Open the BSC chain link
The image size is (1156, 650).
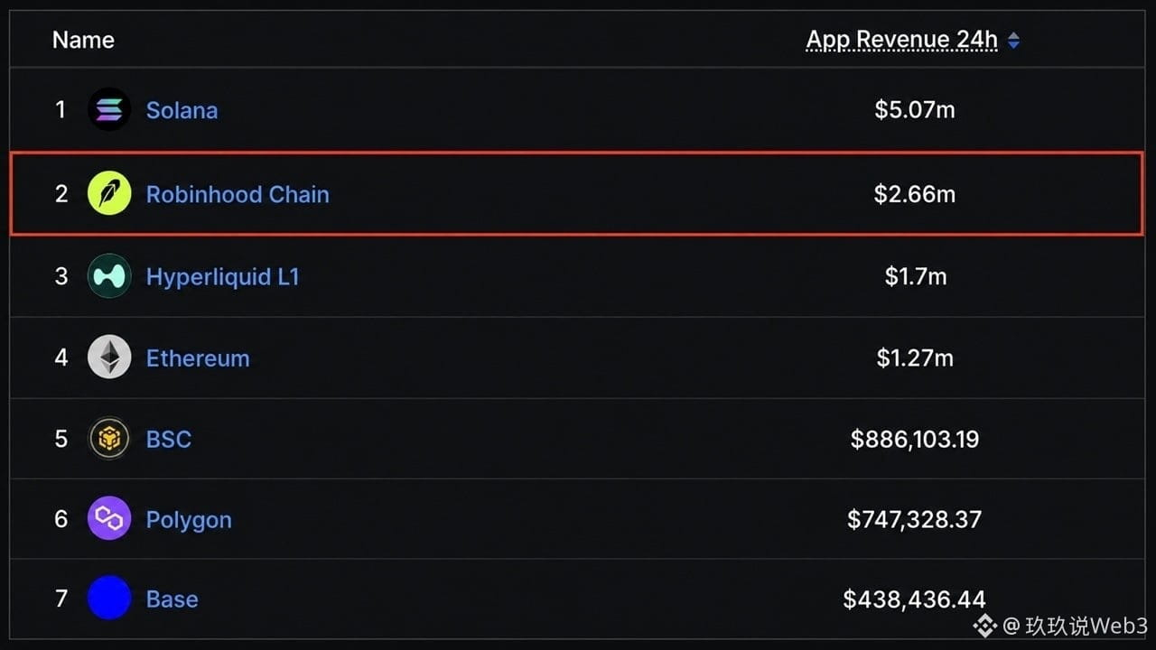[169, 439]
